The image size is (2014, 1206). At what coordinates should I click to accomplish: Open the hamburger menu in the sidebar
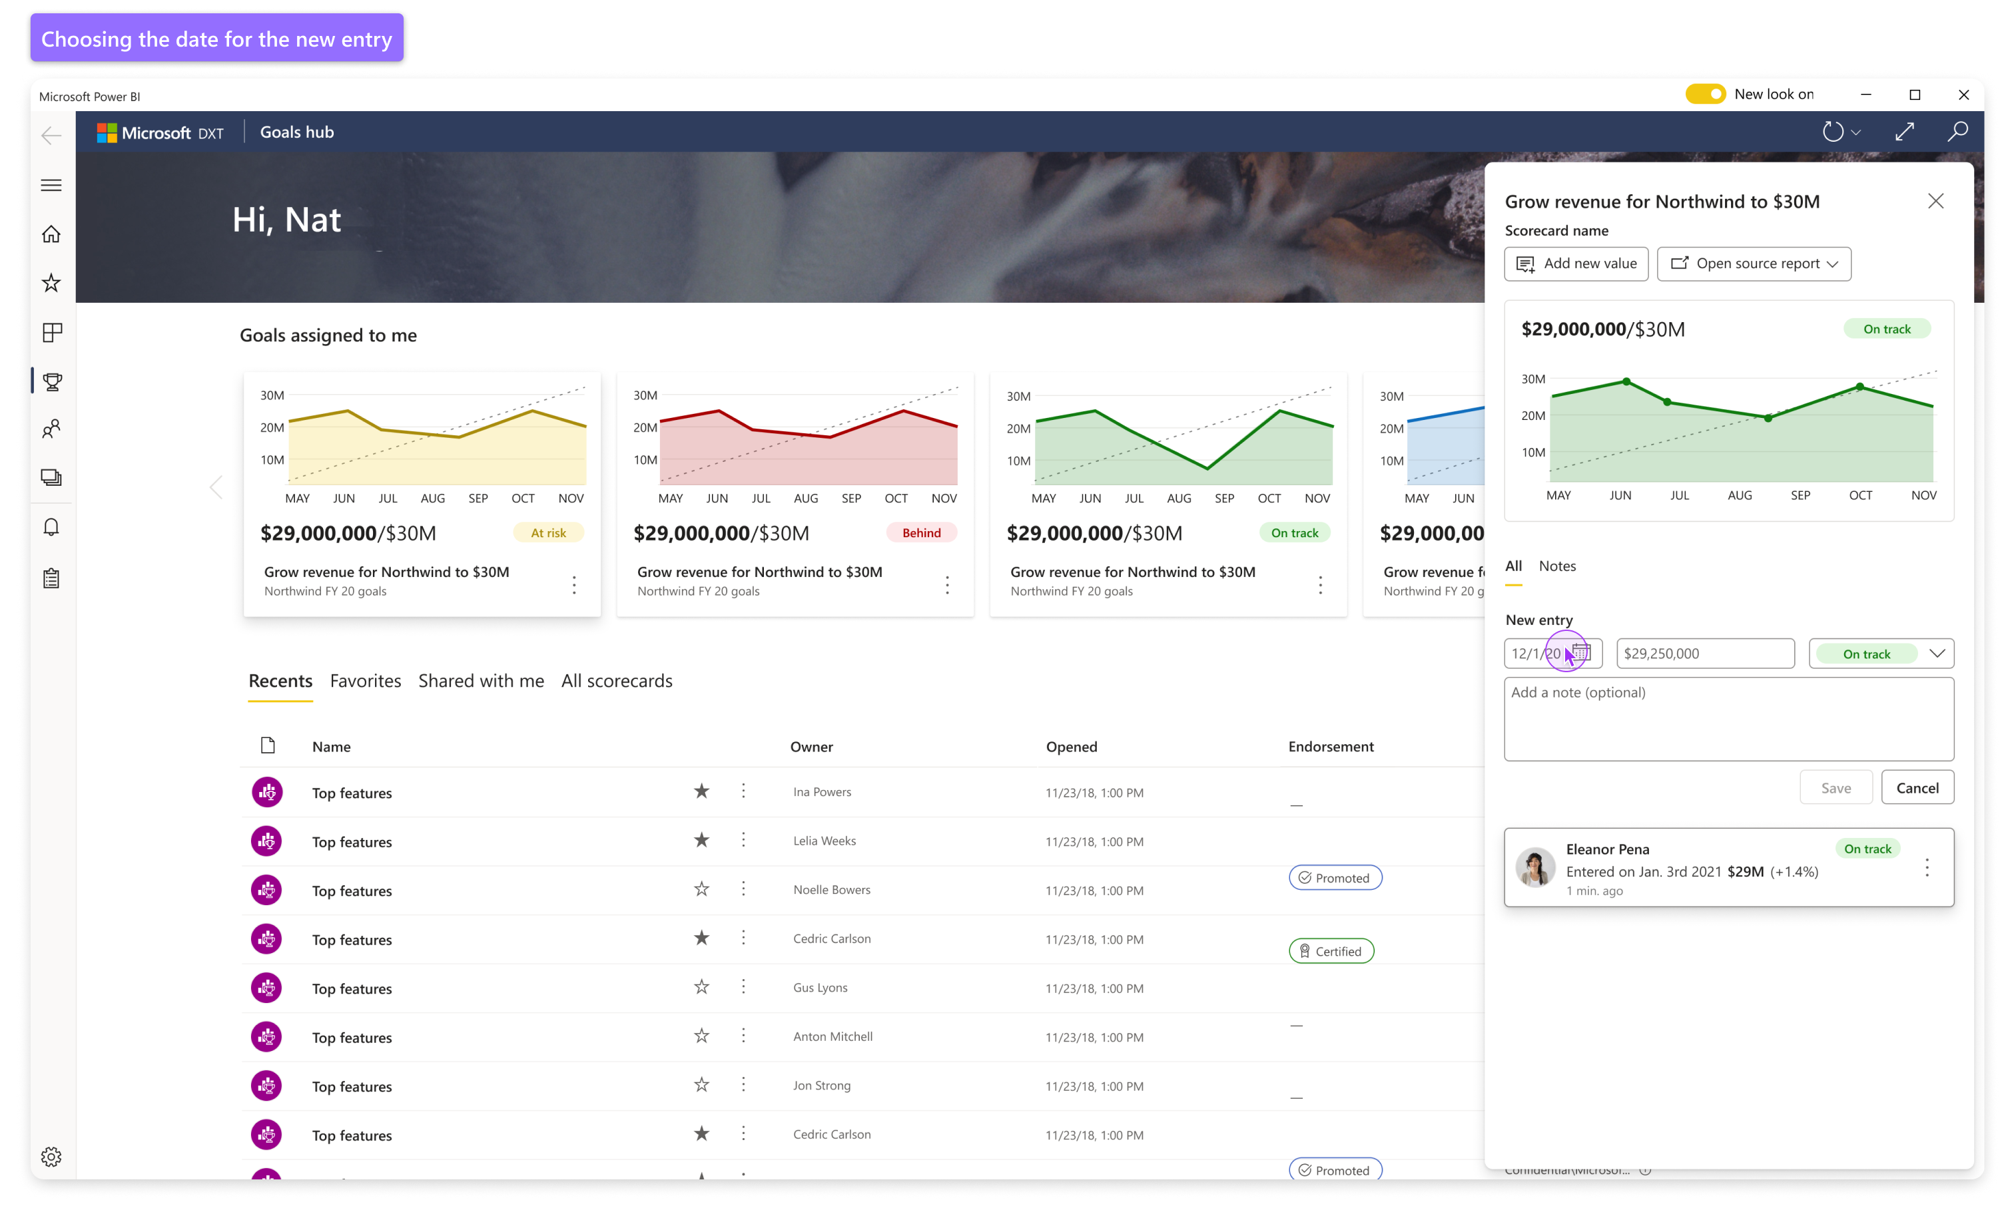click(51, 185)
